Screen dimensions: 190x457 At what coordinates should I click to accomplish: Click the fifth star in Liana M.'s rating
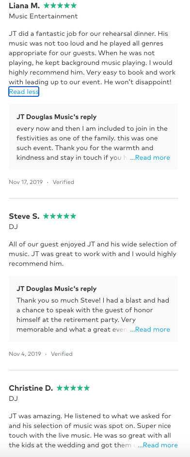point(74,5)
